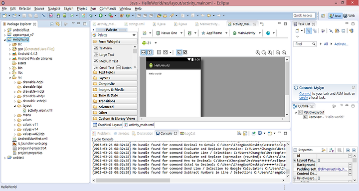
Task: Click the New wizard icon in toolbar
Action: click(x=4, y=15)
